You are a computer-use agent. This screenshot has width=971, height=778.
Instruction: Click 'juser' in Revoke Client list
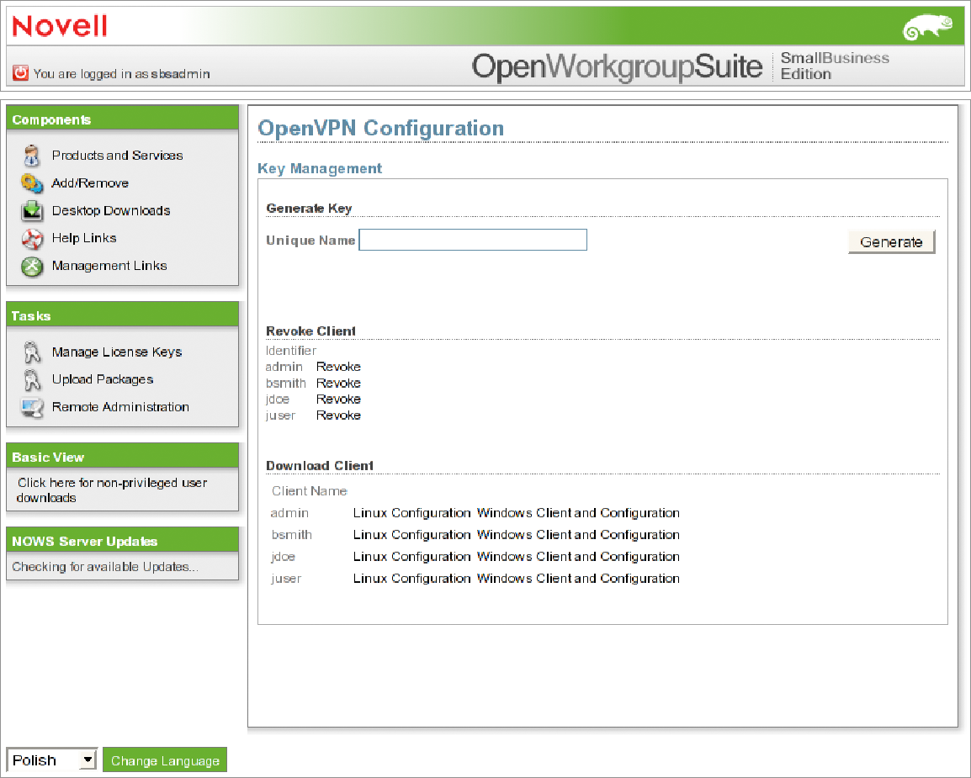(280, 415)
